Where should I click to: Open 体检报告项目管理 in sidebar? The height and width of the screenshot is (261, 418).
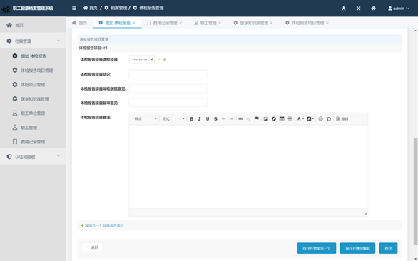point(33,71)
